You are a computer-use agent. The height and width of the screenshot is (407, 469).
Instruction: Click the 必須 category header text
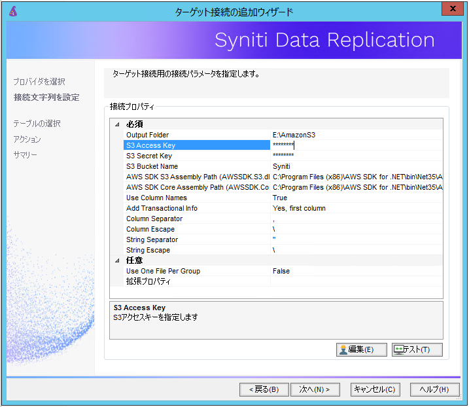[134, 124]
